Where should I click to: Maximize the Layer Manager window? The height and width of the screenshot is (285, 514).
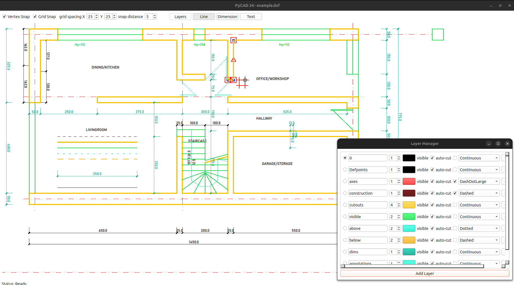pyautogui.click(x=498, y=144)
